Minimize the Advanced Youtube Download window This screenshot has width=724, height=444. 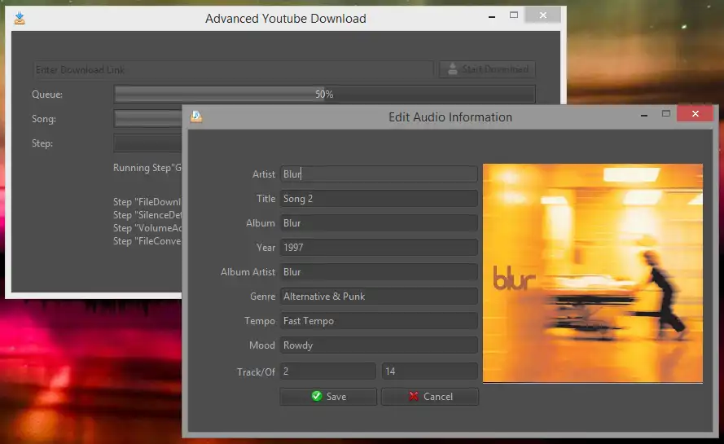(492, 16)
